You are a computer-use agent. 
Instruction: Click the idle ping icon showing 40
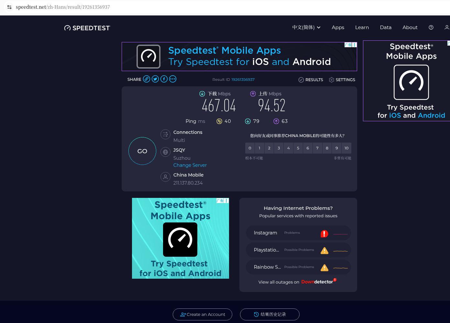click(x=219, y=121)
